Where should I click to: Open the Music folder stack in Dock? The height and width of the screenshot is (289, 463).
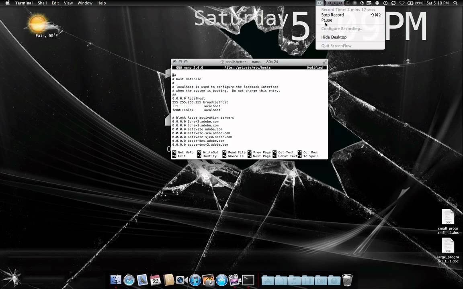click(294, 281)
